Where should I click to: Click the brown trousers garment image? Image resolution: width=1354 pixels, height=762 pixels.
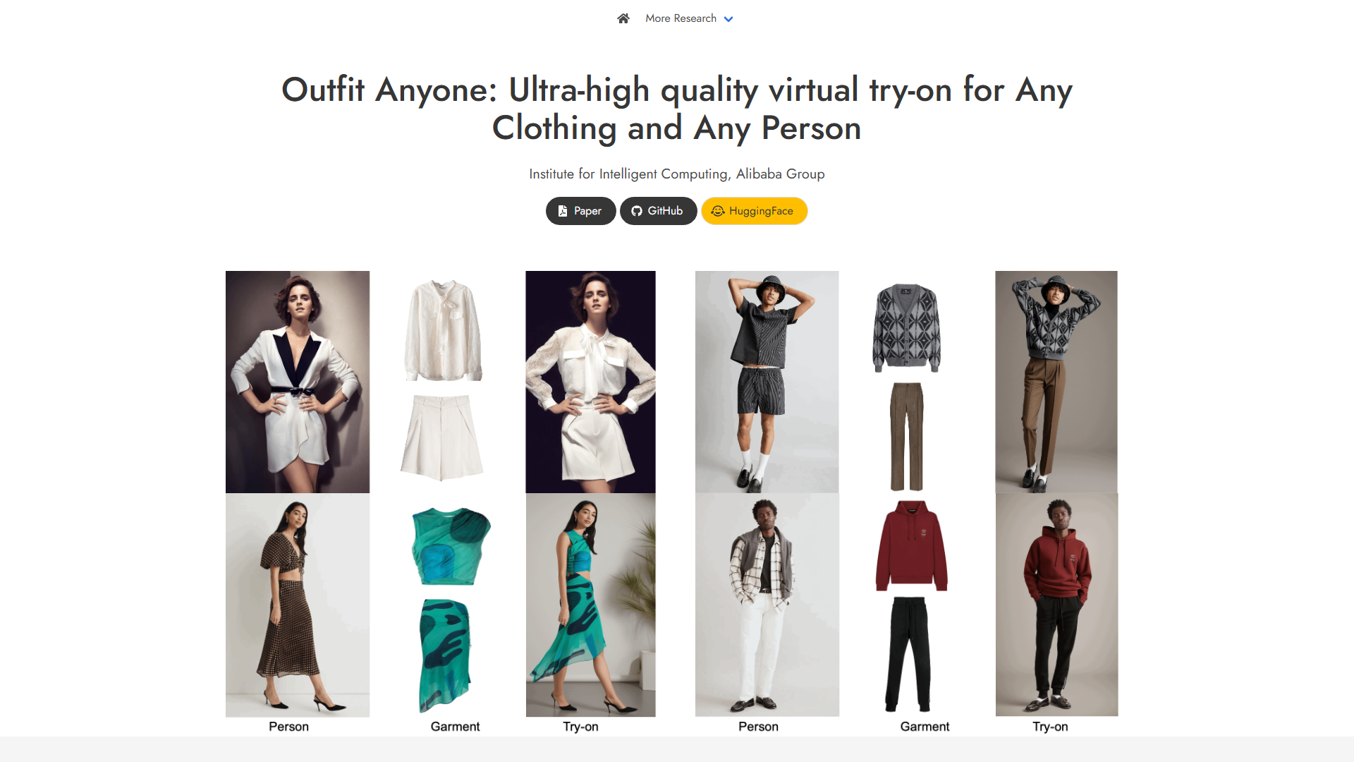[907, 436]
